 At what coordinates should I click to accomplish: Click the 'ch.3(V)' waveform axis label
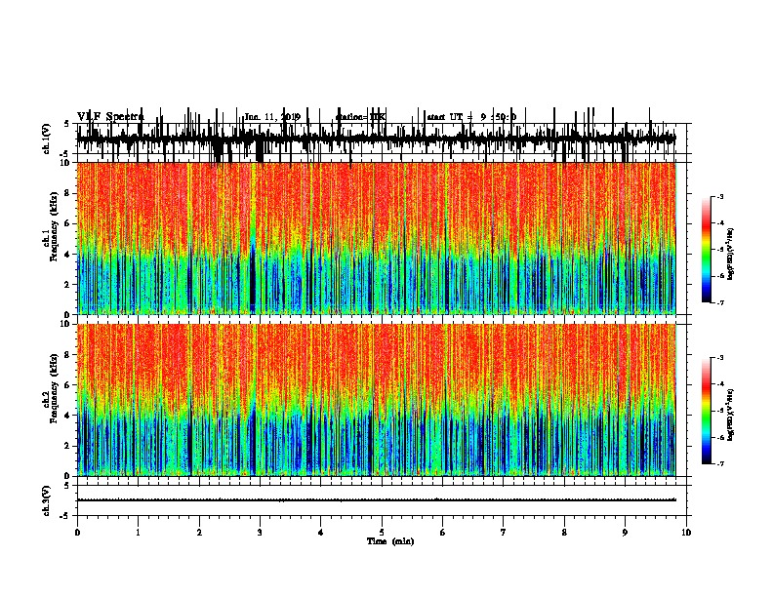pyautogui.click(x=47, y=500)
